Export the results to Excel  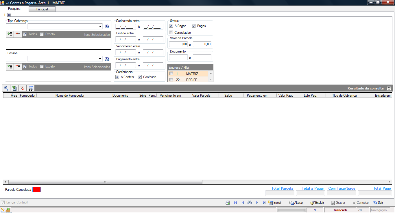(x=14, y=88)
